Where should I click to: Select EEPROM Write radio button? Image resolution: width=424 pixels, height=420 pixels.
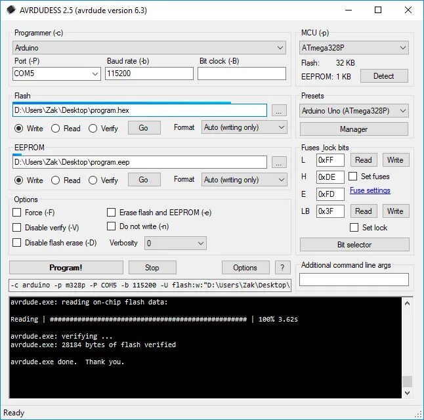(18, 180)
